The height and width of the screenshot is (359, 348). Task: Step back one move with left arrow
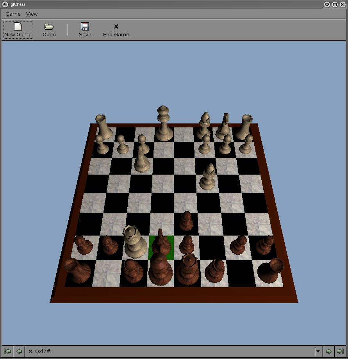[19, 351]
